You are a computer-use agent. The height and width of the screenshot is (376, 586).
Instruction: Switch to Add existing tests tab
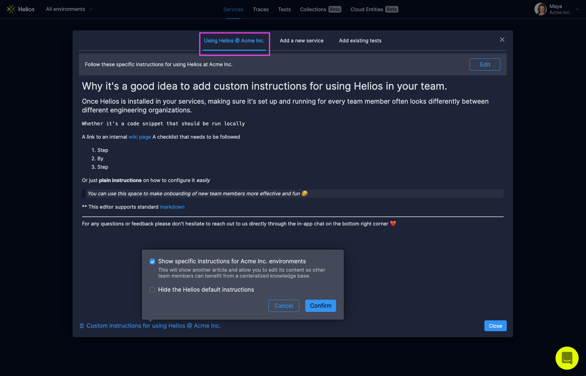(360, 41)
